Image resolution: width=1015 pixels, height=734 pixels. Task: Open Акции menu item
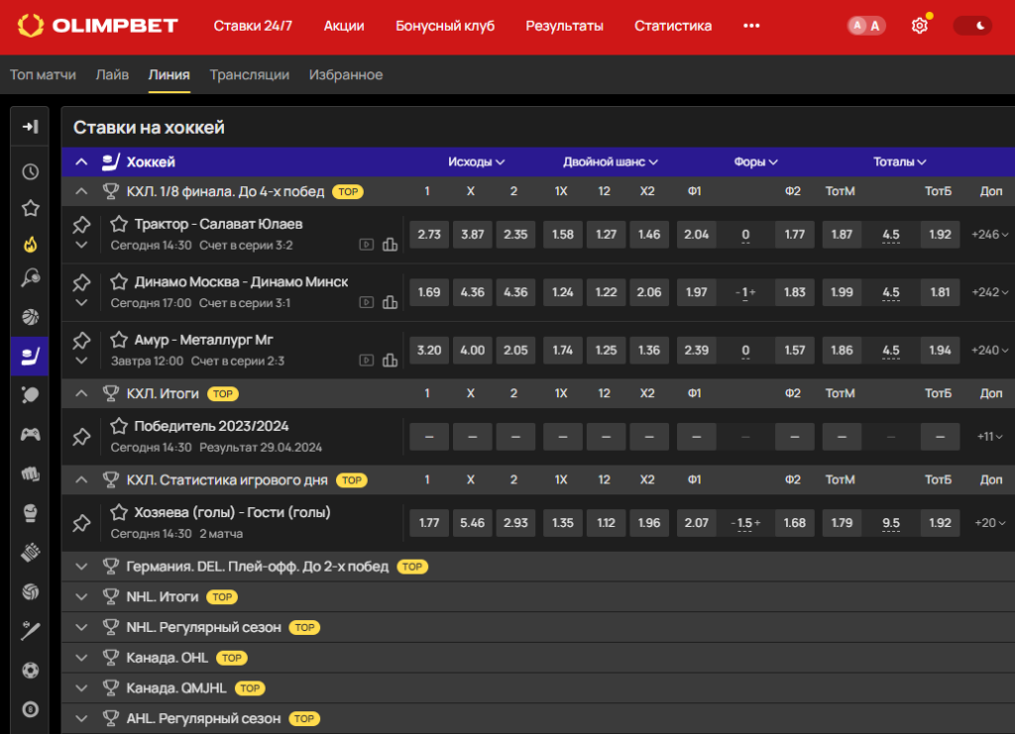pos(344,26)
